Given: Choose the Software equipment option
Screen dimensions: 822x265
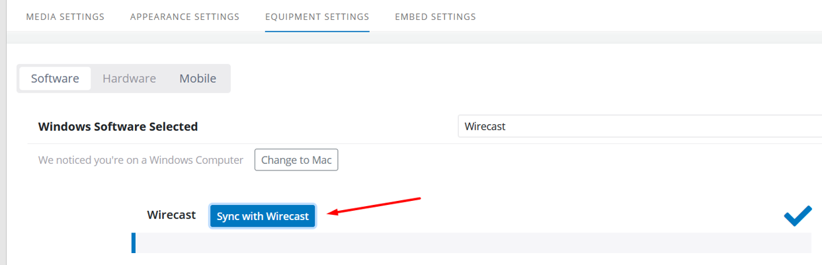Looking at the screenshot, I should 55,78.
